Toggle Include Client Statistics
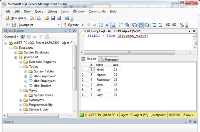Viewport: 200px width, 132px height. click(x=127, y=25)
